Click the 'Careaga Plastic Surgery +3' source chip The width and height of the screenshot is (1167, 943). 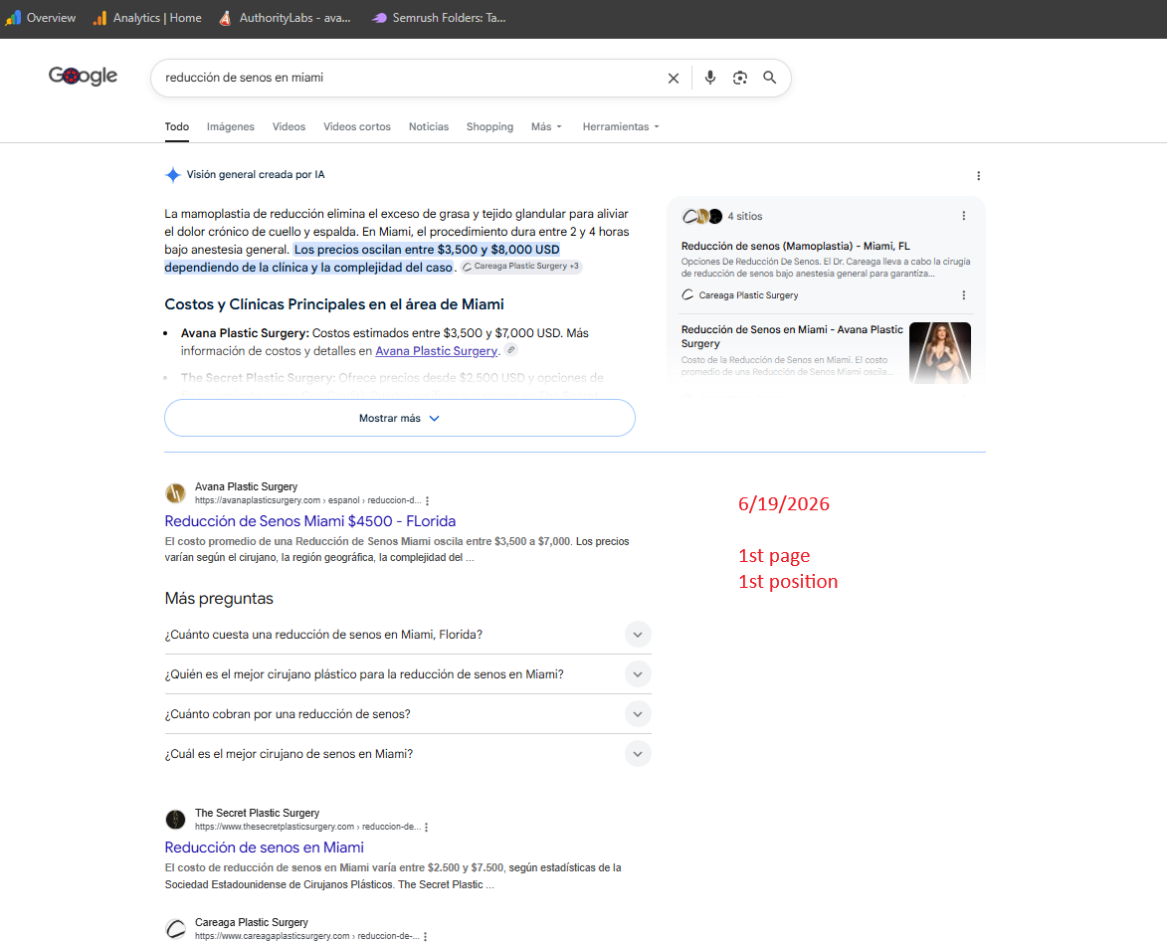point(521,267)
